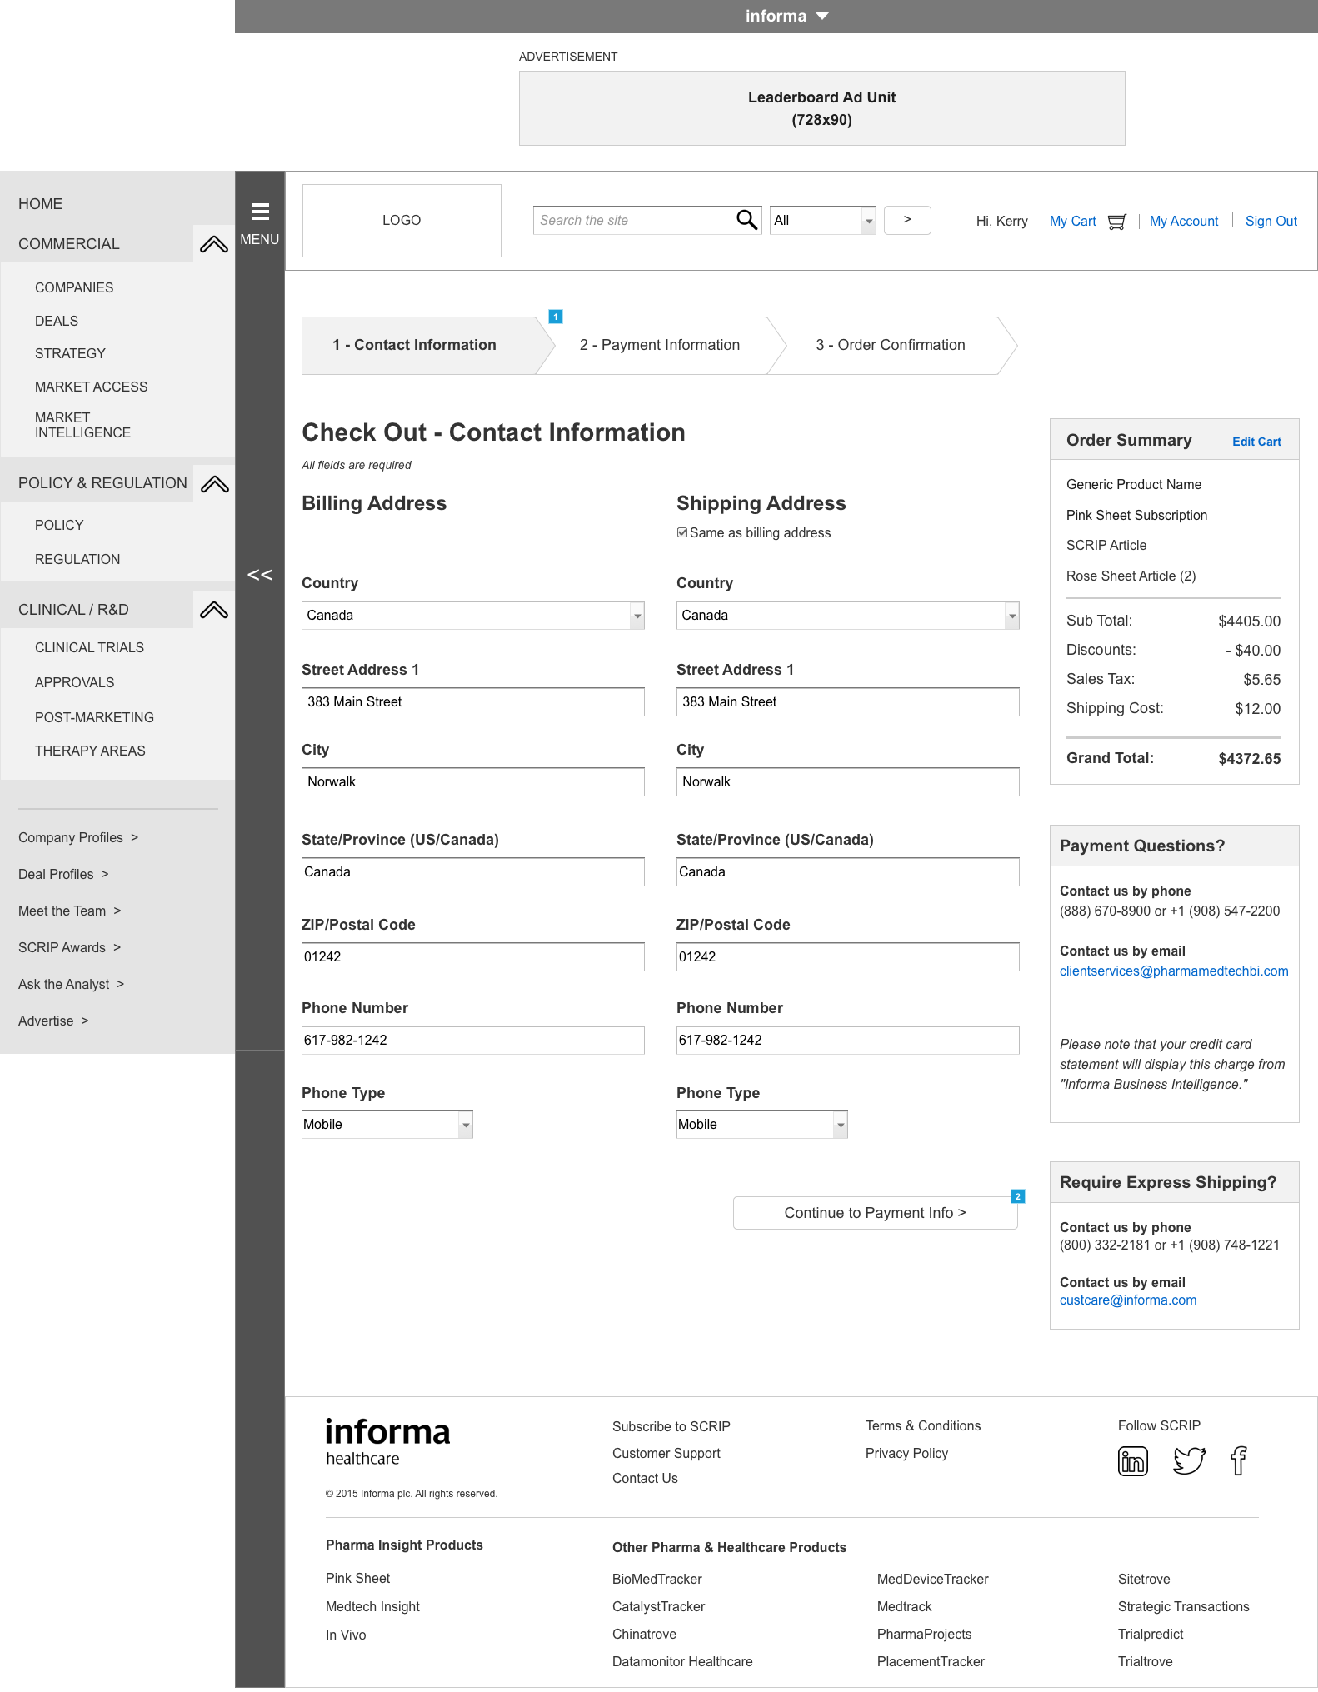1318x1692 pixels.
Task: Open the My Account link
Action: 1184,221
